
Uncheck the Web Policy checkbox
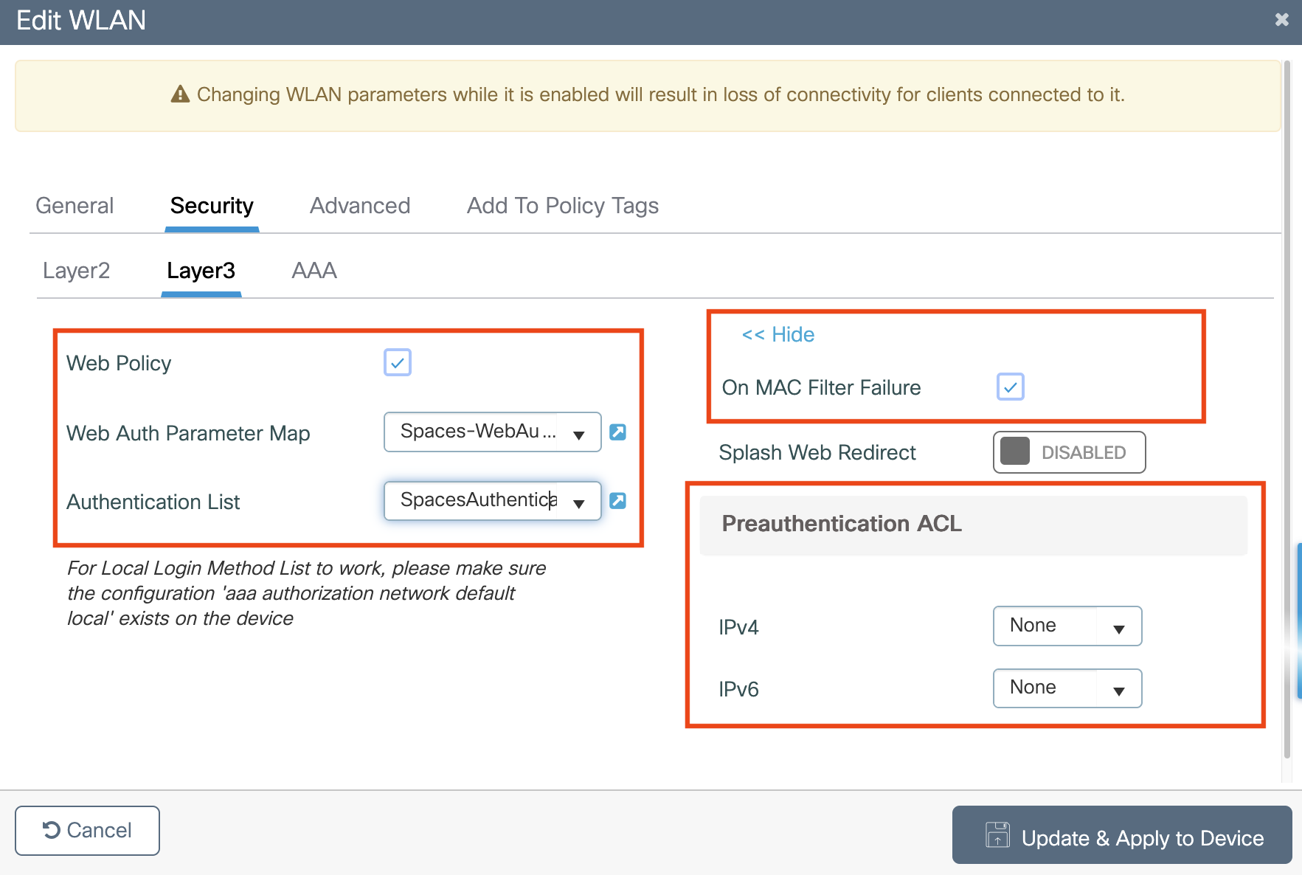pos(397,362)
